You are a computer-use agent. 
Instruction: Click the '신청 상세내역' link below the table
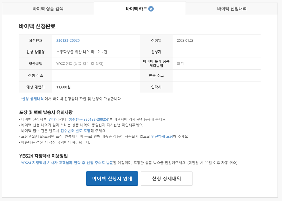pyautogui.click(x=33, y=99)
